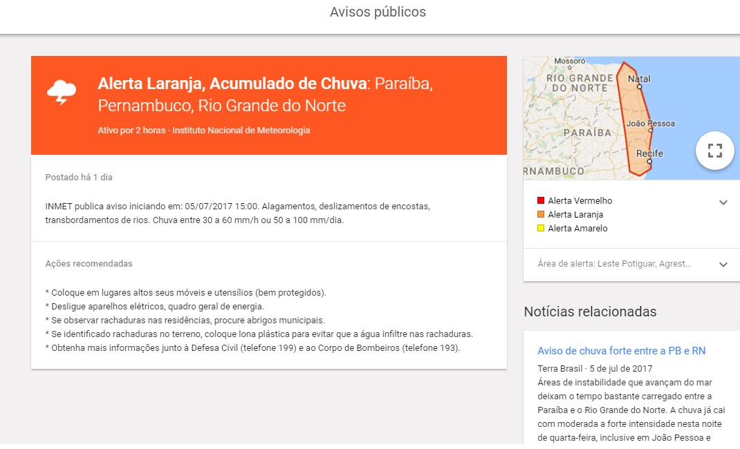
Task: Click the Alerta Laranja, Acumulado de Chuva title
Action: [232, 84]
